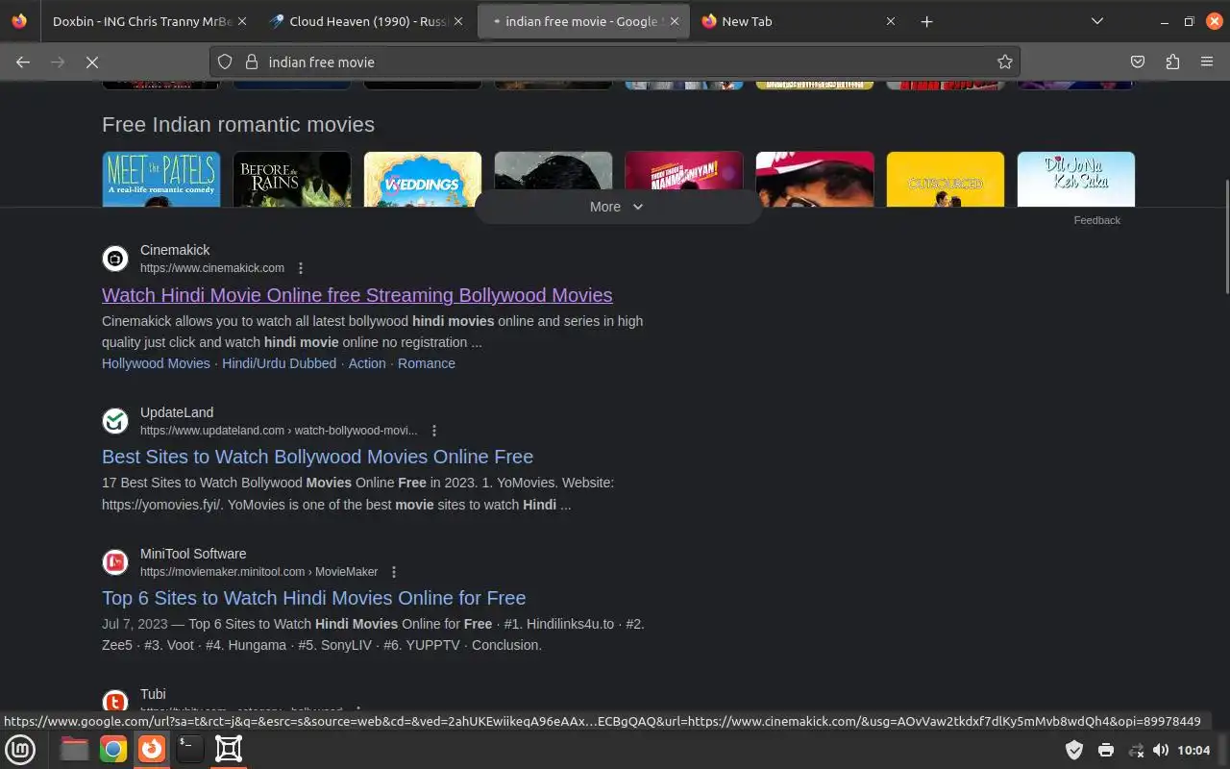Open the Action sitelink
Screen dimensions: 1230x769
point(367,363)
